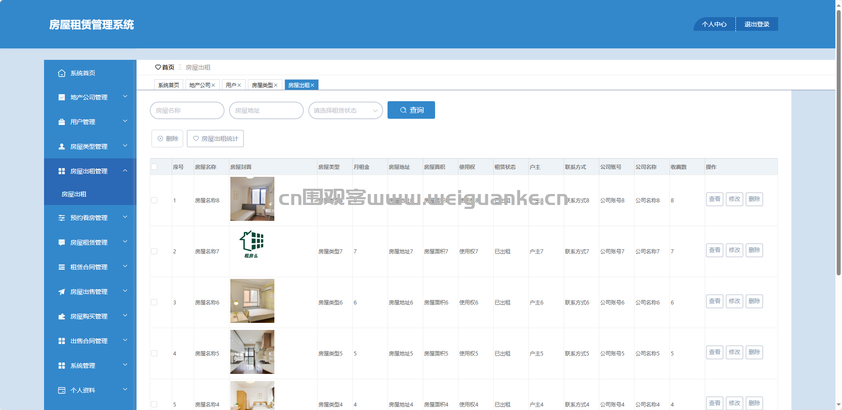
Task: Expand the 房屋类型管理 menu chevron
Action: point(125,146)
